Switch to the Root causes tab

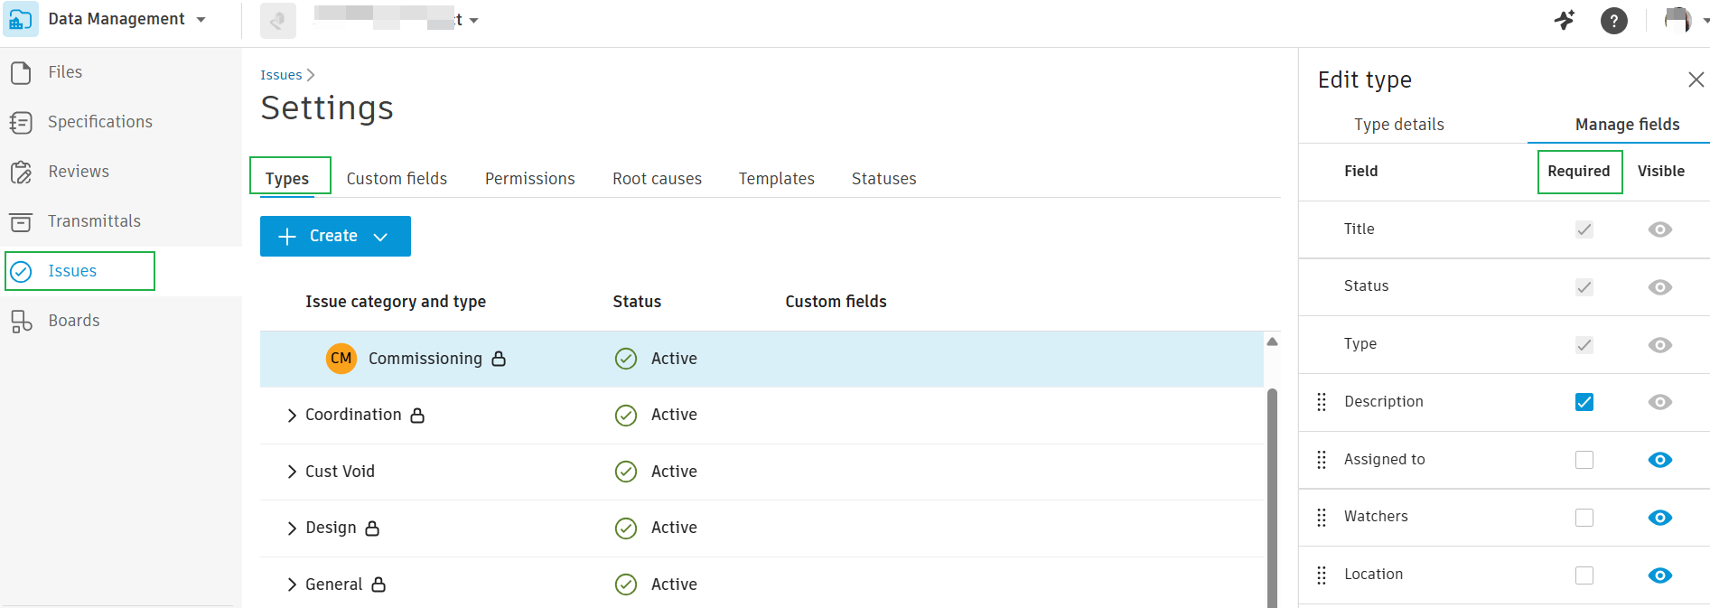point(657,179)
